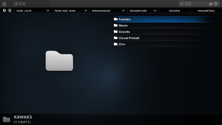Click the Visual Pinball folder icon
222x125 pixels.
[x=116, y=38]
